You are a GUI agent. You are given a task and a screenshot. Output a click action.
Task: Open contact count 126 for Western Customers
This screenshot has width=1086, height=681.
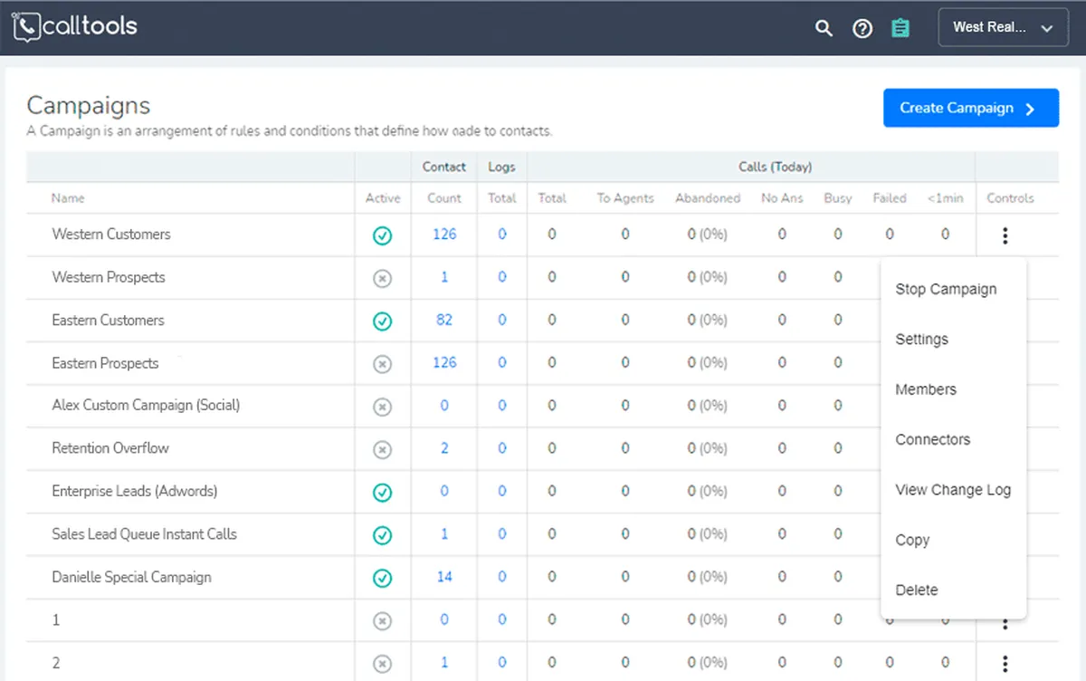444,235
